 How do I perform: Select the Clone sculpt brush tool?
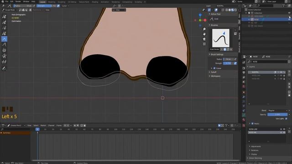click(4, 61)
